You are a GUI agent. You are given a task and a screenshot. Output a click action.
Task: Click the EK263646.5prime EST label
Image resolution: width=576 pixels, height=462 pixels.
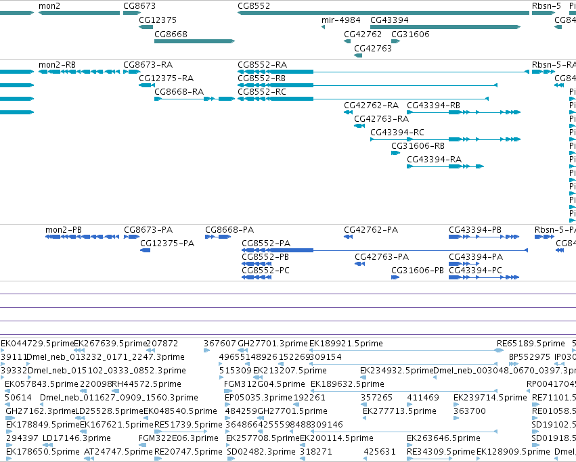(443, 439)
